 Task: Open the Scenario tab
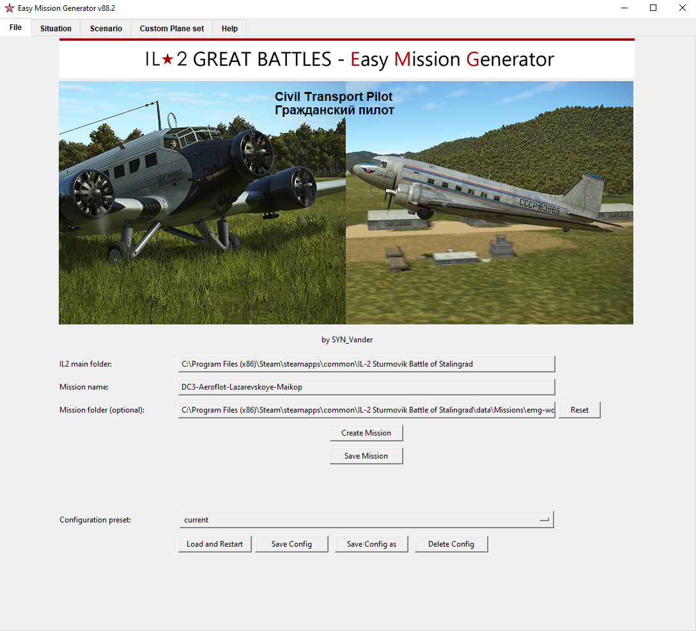click(105, 29)
